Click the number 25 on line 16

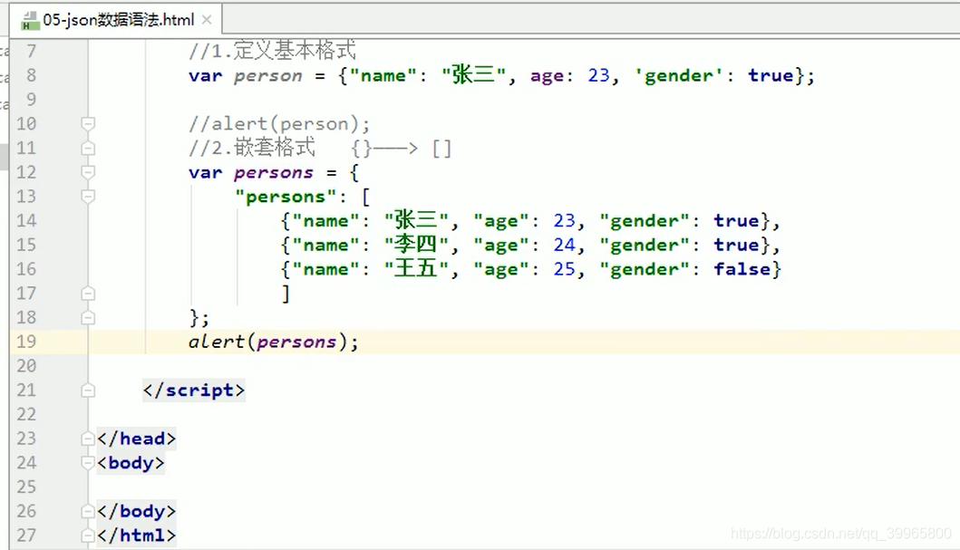coord(564,269)
